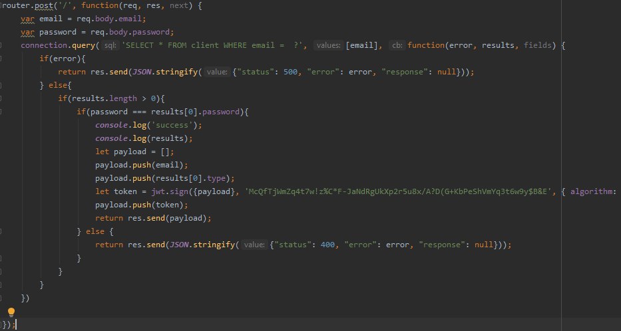
Task: Click 'results.length' expression
Action: coord(104,98)
